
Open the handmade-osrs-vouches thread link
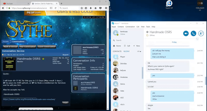(x=29, y=99)
